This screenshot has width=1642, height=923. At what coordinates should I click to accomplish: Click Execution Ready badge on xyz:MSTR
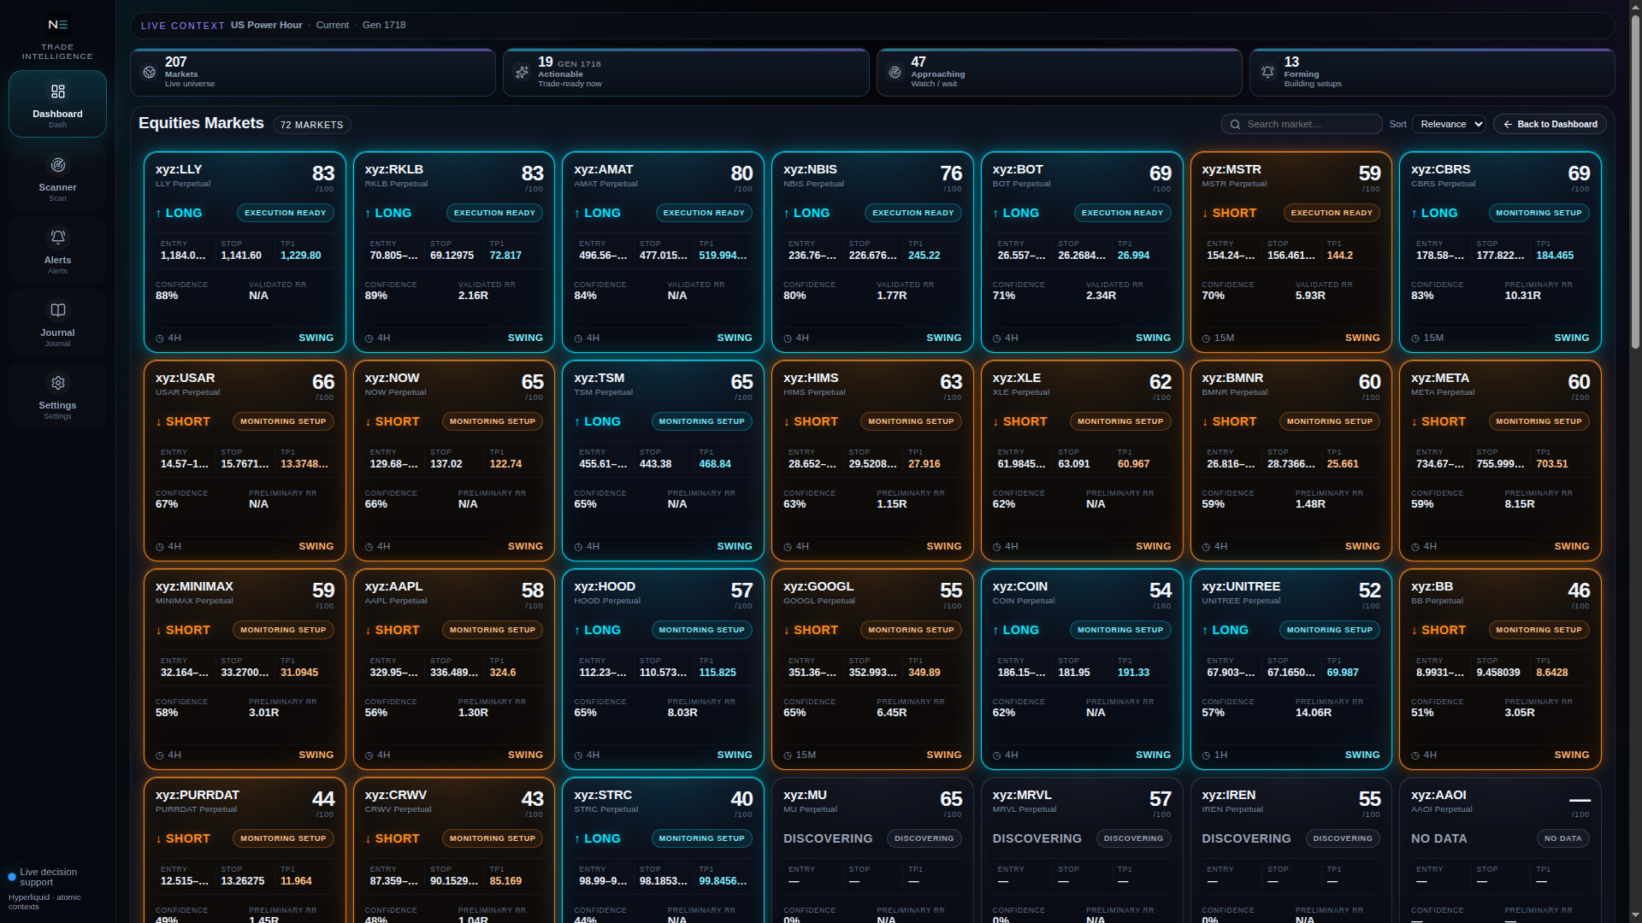point(1332,213)
